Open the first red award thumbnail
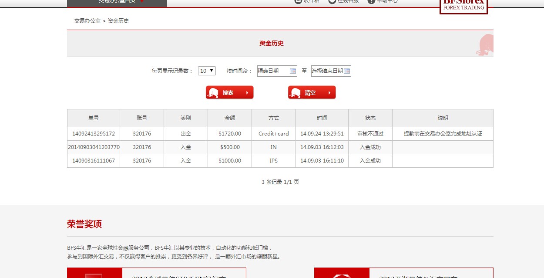Image resolution: width=544 pixels, height=278 pixels. 94,273
